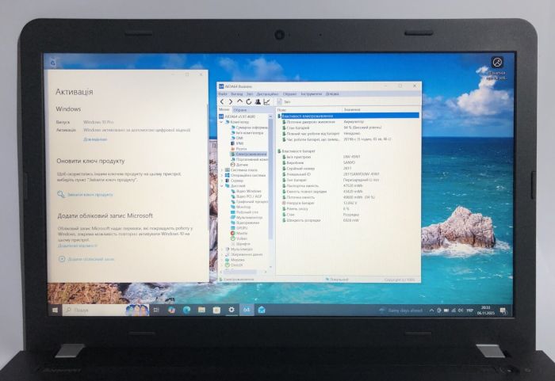The image size is (555, 381).
Task: Expand the Системна плата tree node
Action: pyautogui.click(x=222, y=170)
